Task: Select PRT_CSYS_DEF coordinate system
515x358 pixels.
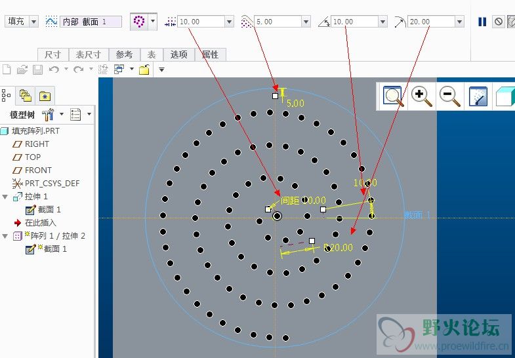Action: [x=52, y=184]
